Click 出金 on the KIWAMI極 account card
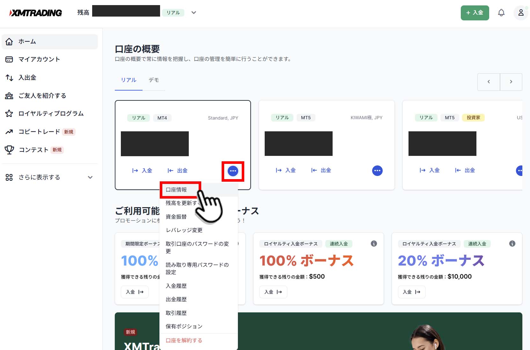Viewport: 530px width, 350px height. pyautogui.click(x=321, y=170)
